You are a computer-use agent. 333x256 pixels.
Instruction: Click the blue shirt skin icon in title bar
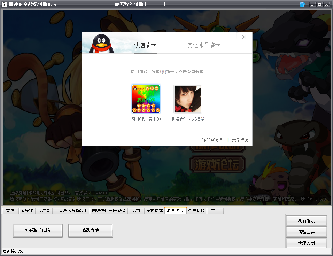tap(302, 4)
